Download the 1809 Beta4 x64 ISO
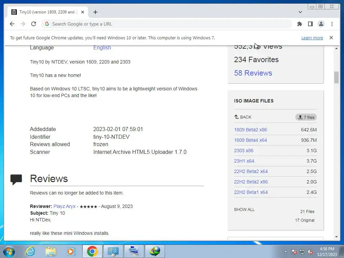The height and width of the screenshot is (258, 344). pyautogui.click(x=250, y=140)
